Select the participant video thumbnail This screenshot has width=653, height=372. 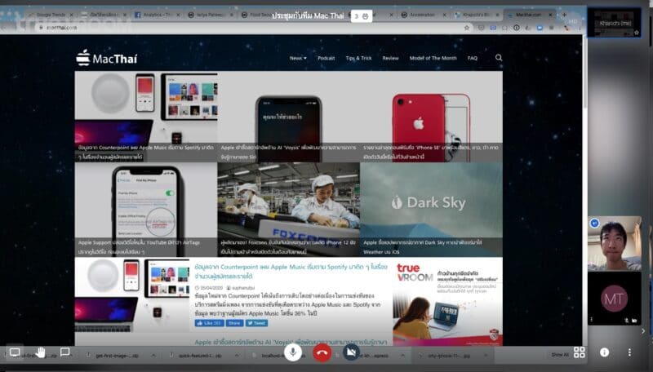(615, 243)
